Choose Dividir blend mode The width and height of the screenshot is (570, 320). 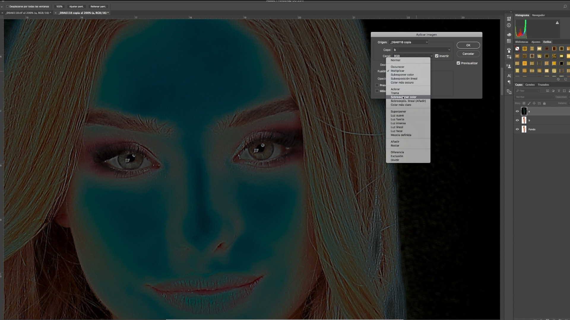click(x=408, y=160)
